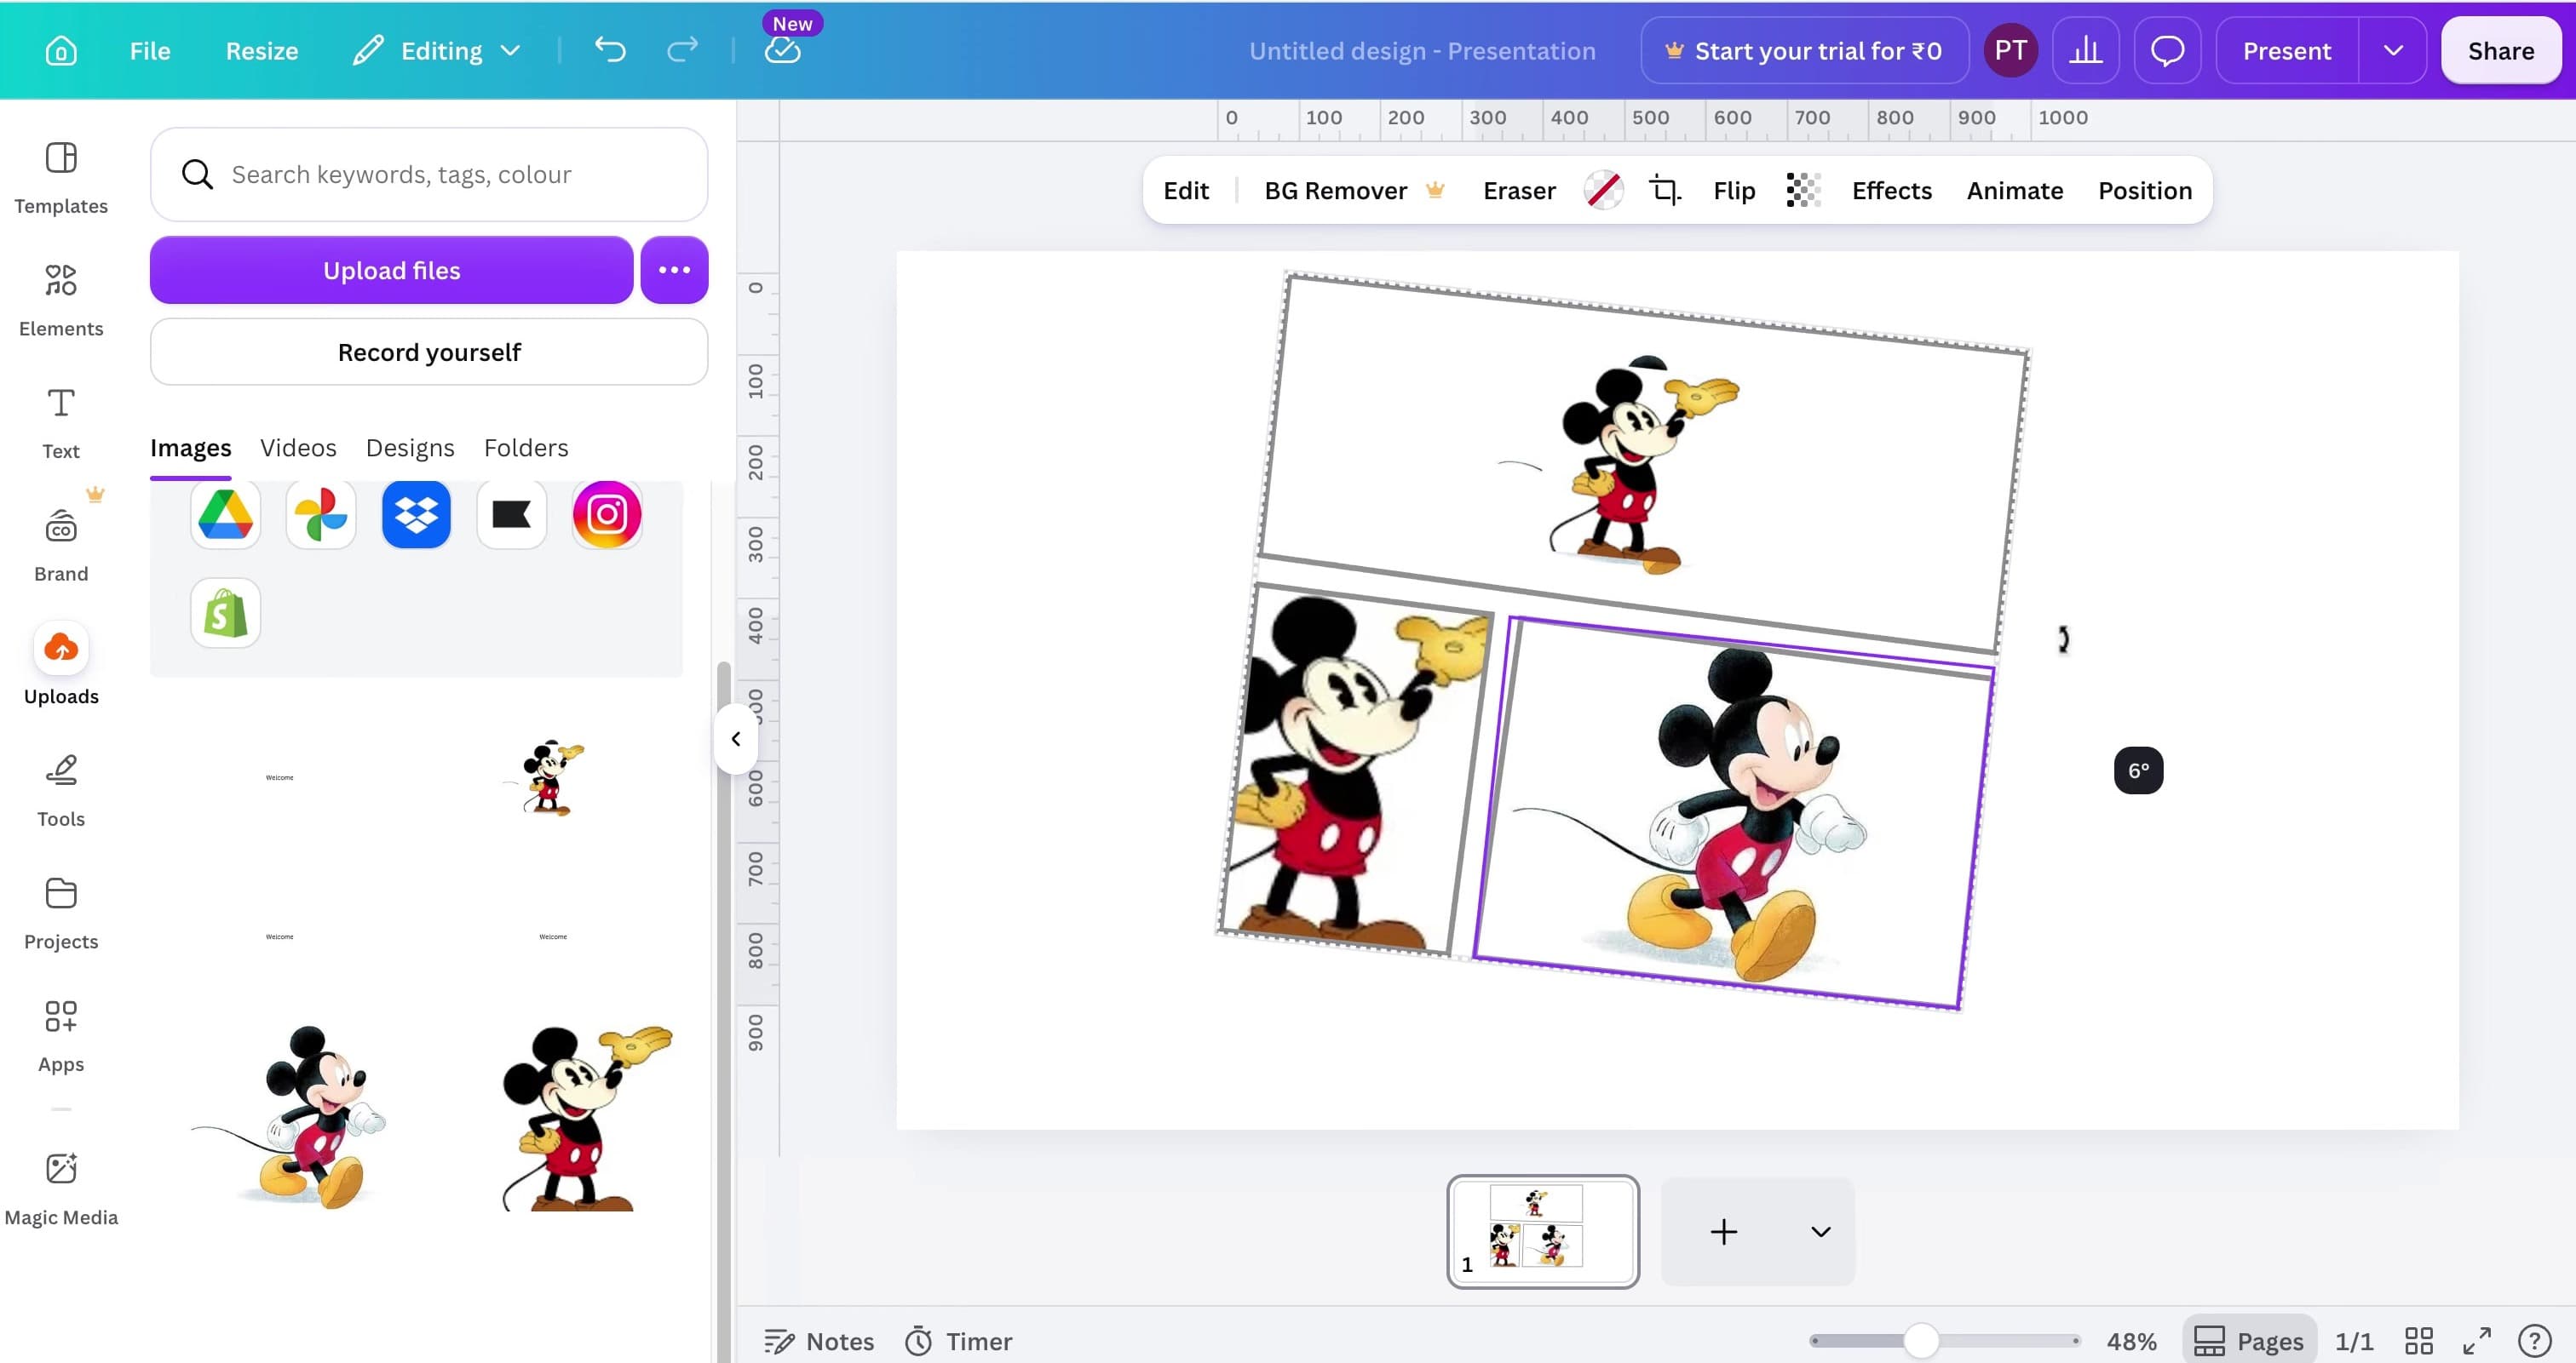Open the Brand sidebar panel
The width and height of the screenshot is (2576, 1363).
click(61, 546)
